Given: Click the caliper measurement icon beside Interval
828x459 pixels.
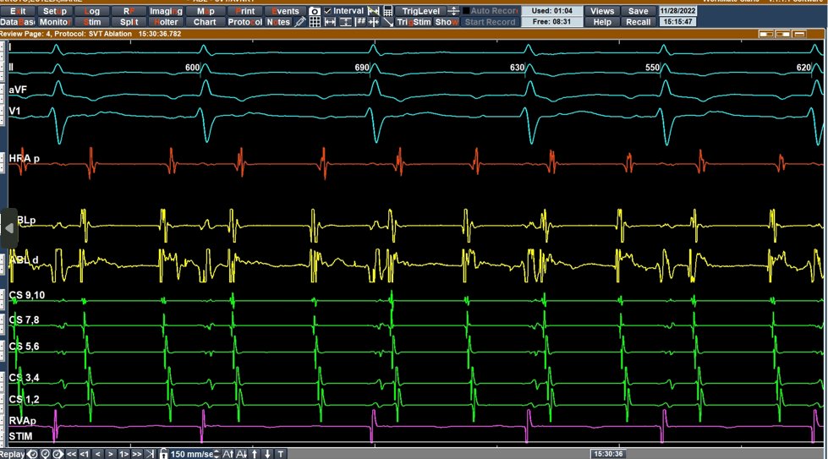Looking at the screenshot, I should pos(373,11).
